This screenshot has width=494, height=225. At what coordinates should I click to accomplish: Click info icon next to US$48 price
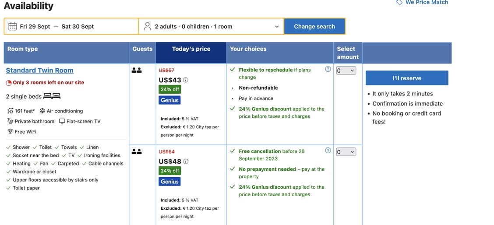click(186, 162)
